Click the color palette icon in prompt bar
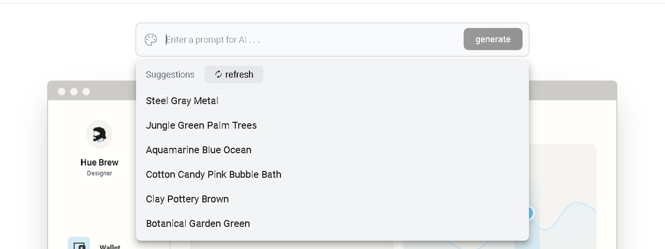The height and width of the screenshot is (249, 665). coord(151,40)
